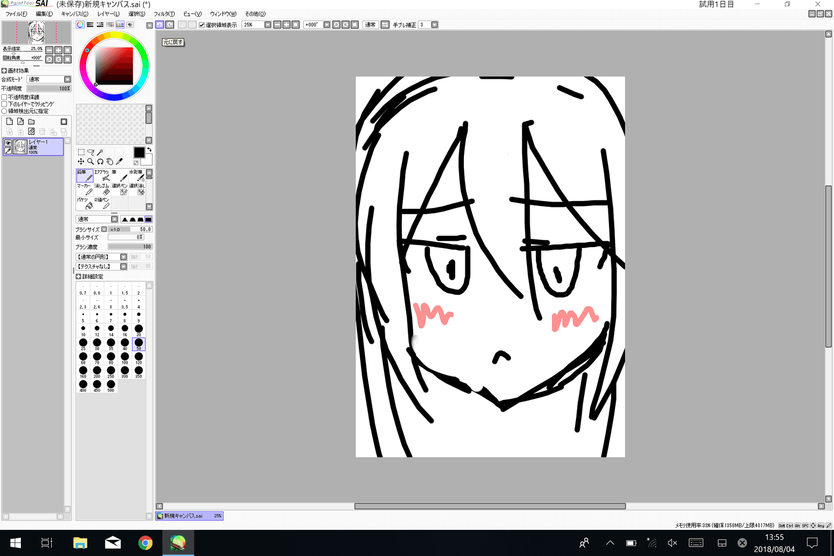Click the black foreground color swatch
834x556 pixels.
click(x=139, y=152)
